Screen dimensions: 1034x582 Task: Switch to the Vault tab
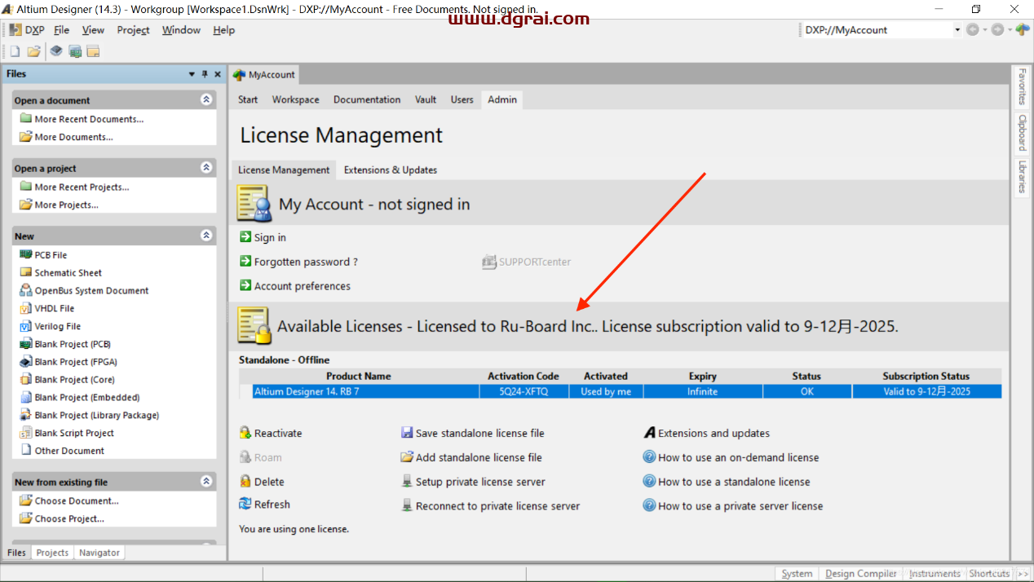(x=426, y=99)
